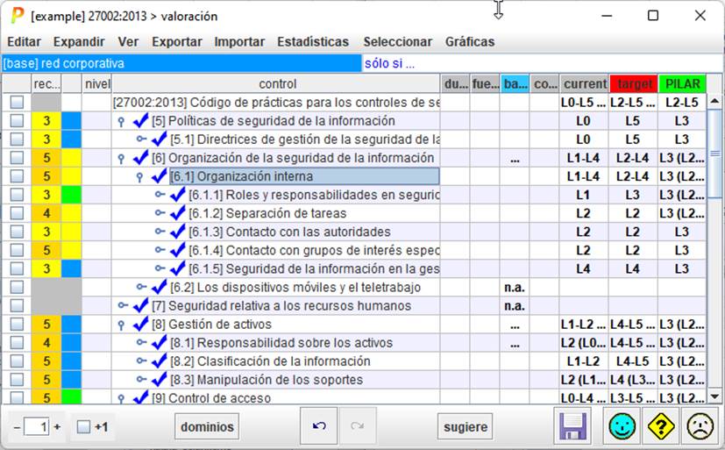This screenshot has width=725, height=450.
Task: Click checkmark icon of [8.3] Manipulación de soportes
Action: (159, 380)
